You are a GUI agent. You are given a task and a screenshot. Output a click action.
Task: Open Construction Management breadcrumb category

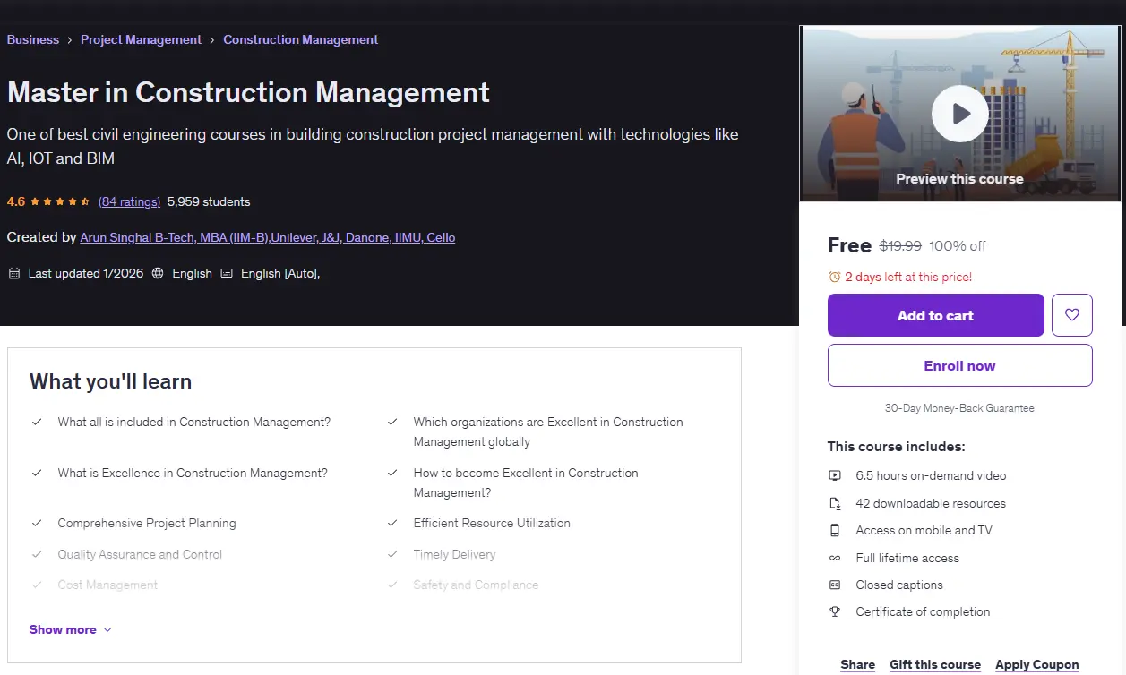click(300, 39)
